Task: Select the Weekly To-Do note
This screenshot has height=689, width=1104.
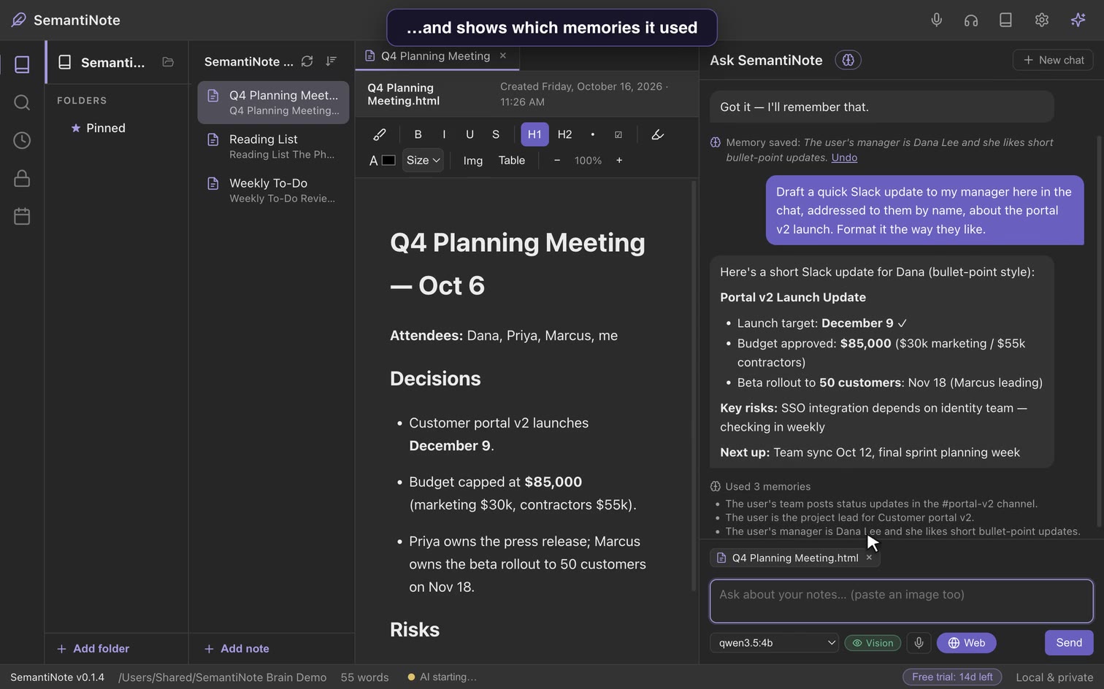Action: point(273,190)
